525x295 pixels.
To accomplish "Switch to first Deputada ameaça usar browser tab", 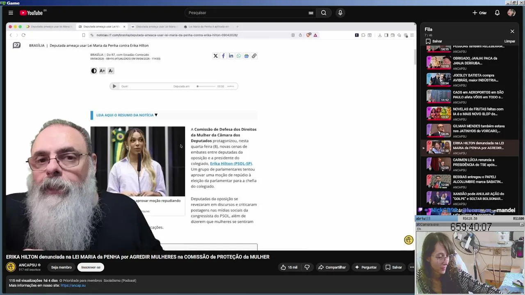I will coord(49,27).
